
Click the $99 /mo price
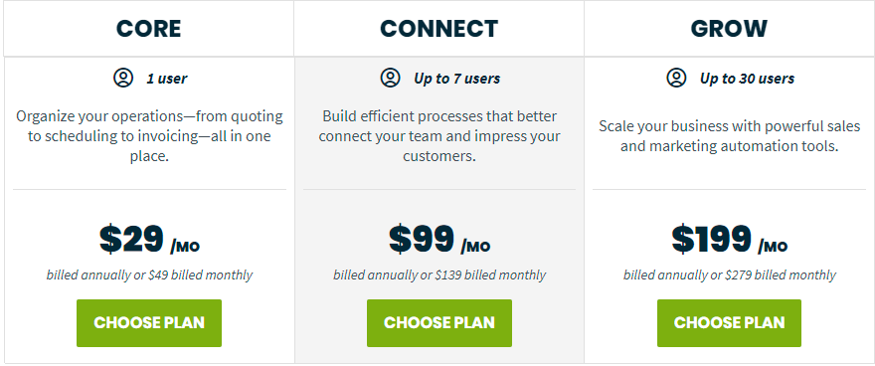click(x=439, y=240)
